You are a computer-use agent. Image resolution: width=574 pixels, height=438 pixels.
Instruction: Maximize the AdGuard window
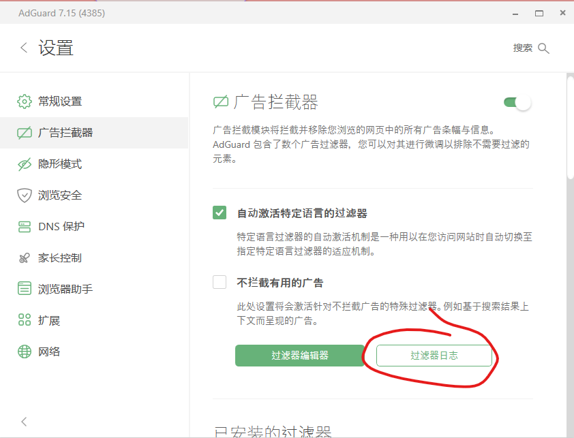click(539, 14)
